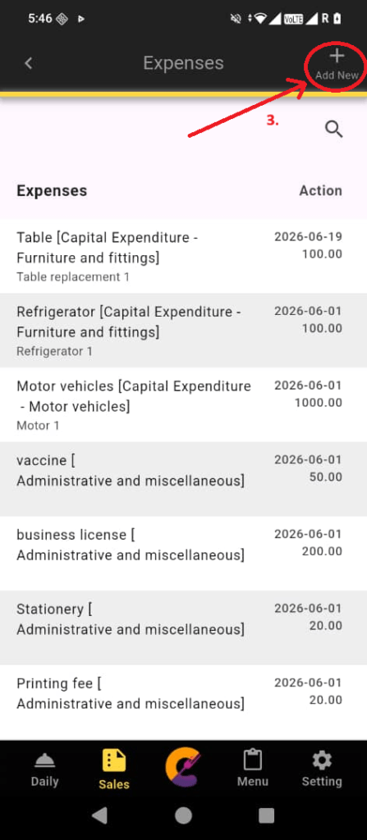Tap the Add New plus icon
The height and width of the screenshot is (840, 367).
[337, 56]
